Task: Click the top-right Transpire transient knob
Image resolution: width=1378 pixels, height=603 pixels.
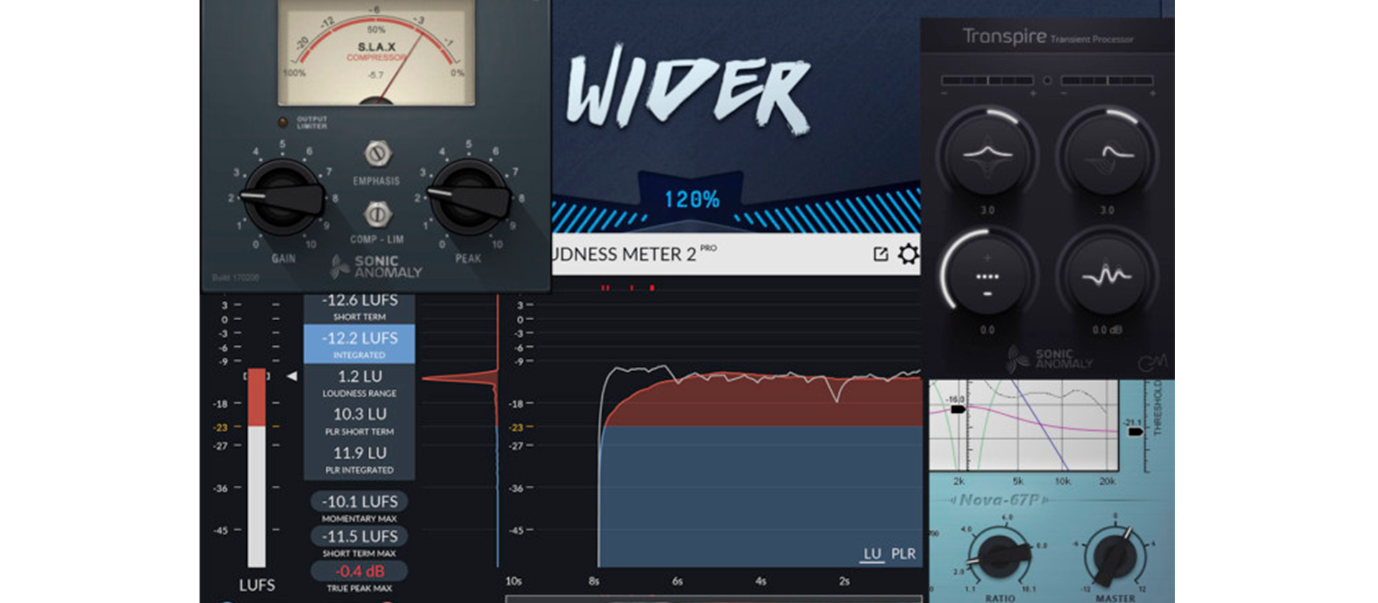Action: tap(1107, 154)
